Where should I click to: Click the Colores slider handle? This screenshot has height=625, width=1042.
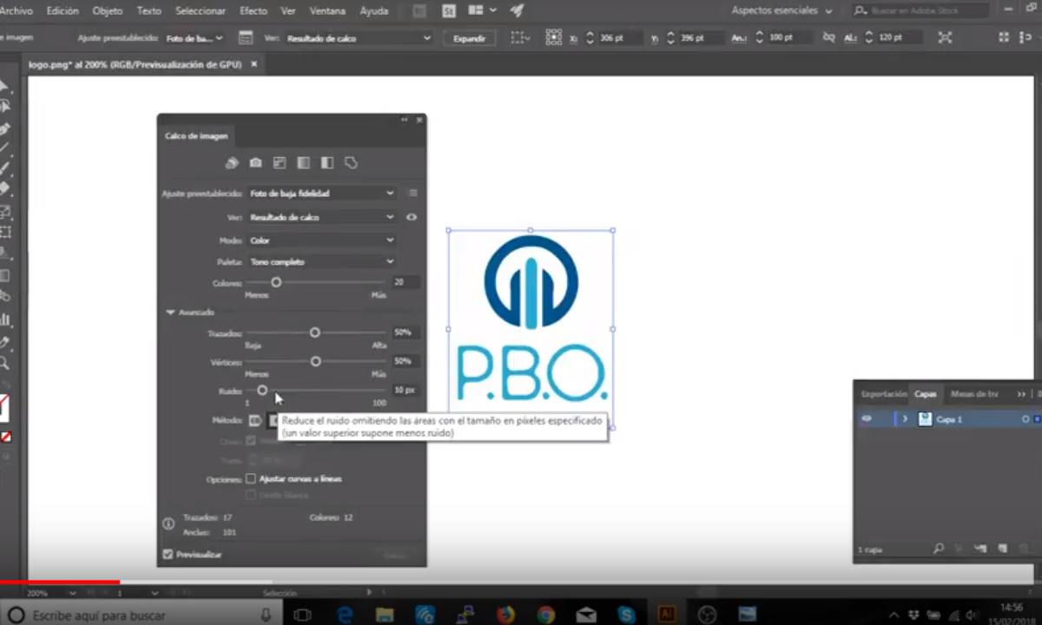tap(276, 282)
